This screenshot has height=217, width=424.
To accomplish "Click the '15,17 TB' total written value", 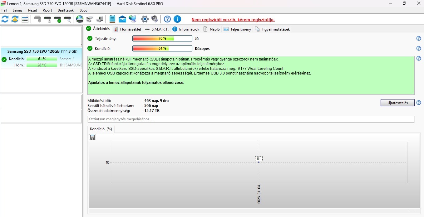I will coord(152,111).
